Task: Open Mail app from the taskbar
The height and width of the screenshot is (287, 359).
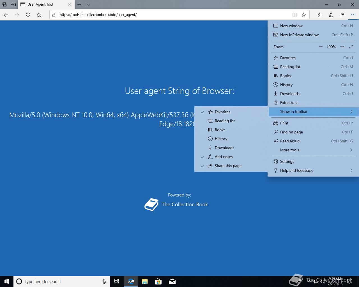Action: [x=172, y=281]
